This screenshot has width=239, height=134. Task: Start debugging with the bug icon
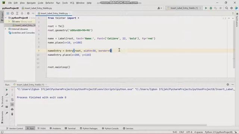(x=211, y=8)
